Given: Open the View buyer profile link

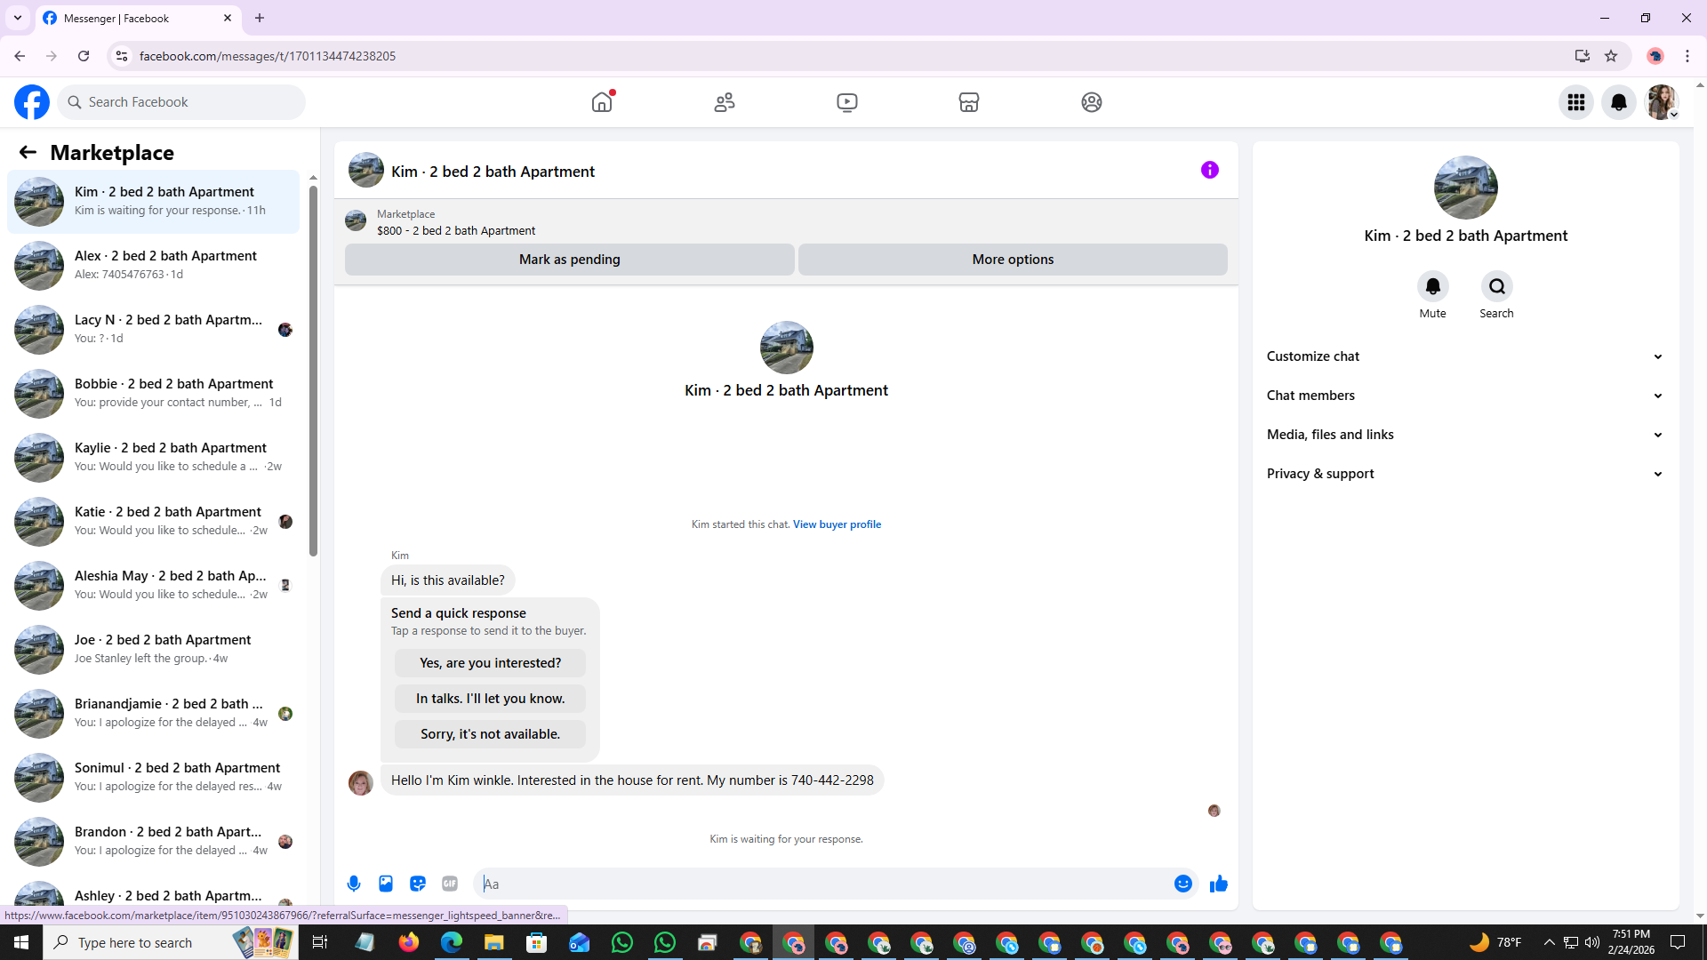Looking at the screenshot, I should (x=837, y=524).
